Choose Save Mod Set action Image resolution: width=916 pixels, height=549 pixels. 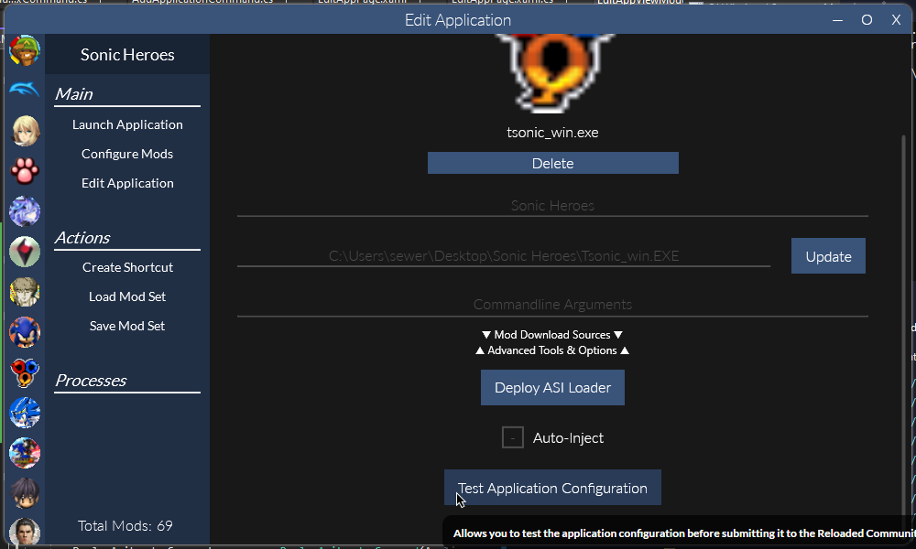127,326
